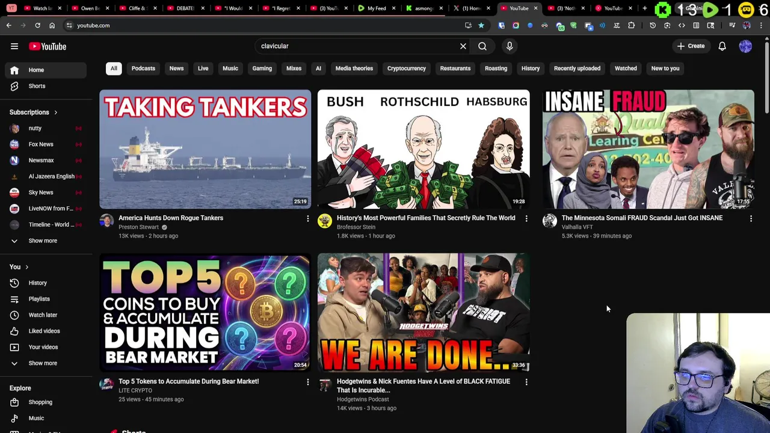Image resolution: width=770 pixels, height=433 pixels.
Task: Open options for Minnesota Somali FRAUD video
Action: (751, 218)
